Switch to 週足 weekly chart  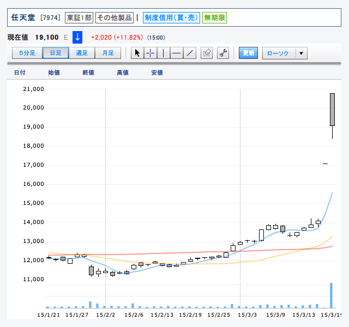pyautogui.click(x=82, y=53)
